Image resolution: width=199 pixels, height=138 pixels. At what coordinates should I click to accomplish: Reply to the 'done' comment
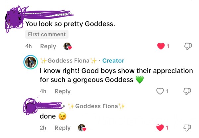coord(63,128)
